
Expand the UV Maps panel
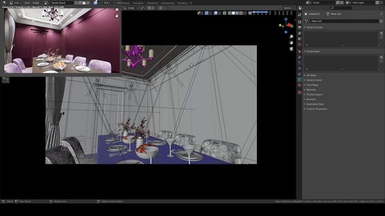(312, 76)
